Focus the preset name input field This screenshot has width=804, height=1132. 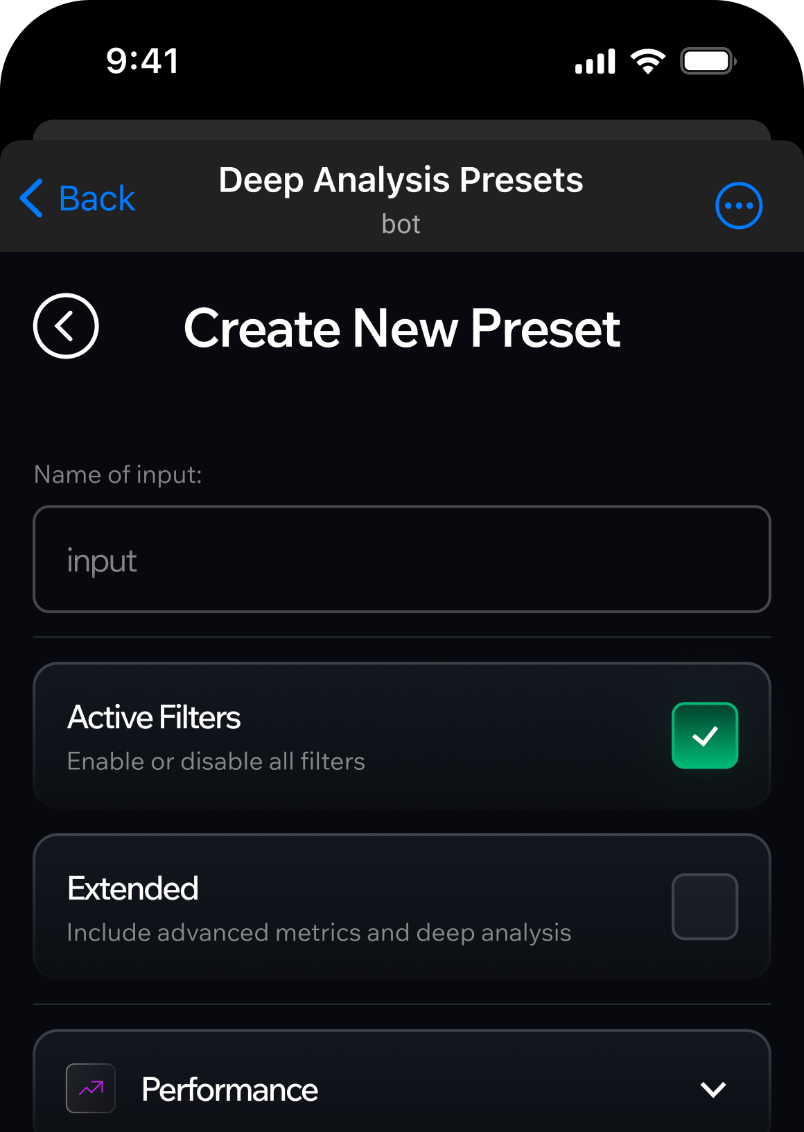[402, 559]
